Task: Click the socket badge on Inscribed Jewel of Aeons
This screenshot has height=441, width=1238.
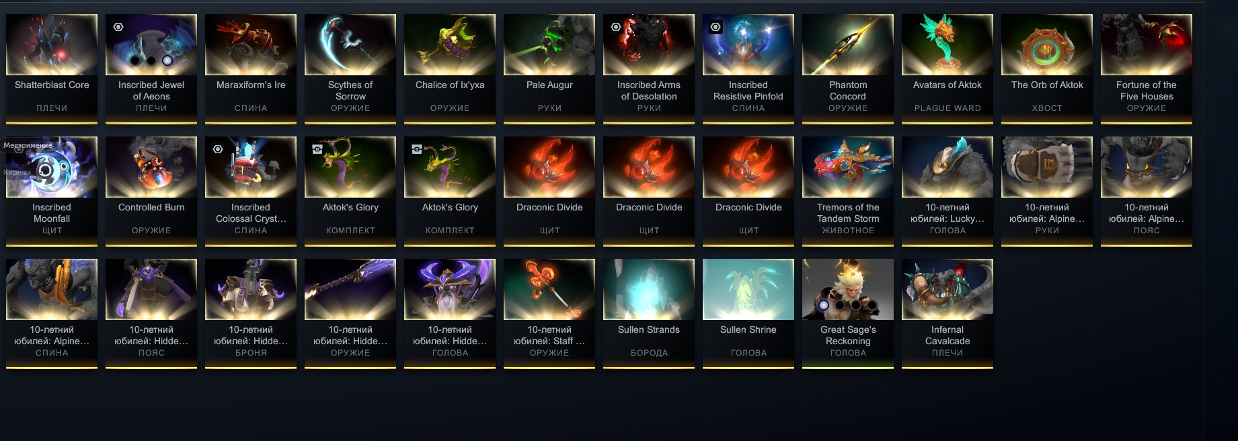Action: tap(118, 27)
